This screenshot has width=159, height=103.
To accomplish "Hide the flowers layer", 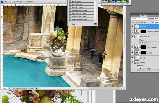I will (x=132, y=27).
